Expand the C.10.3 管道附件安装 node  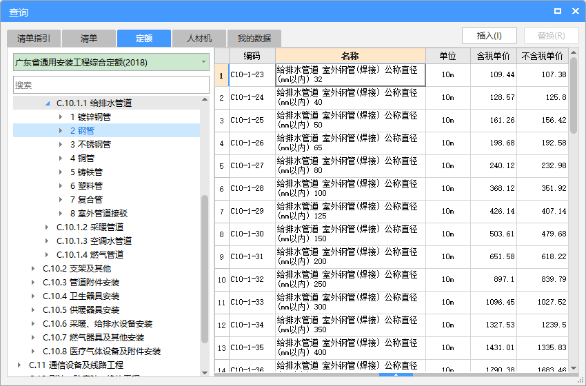tap(33, 283)
